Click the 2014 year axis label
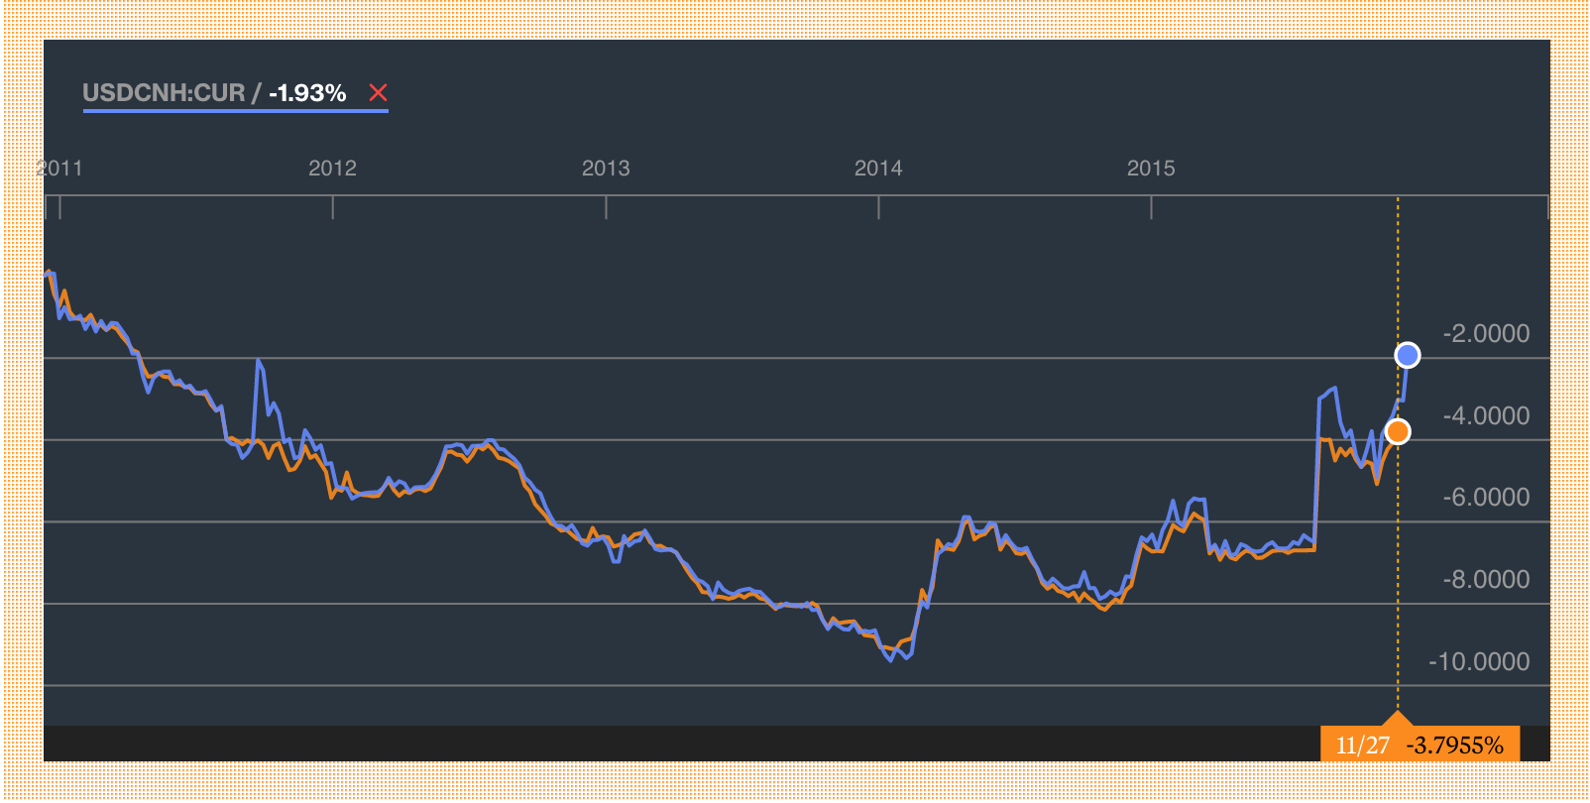Viewport: 1590px width, 803px height. [878, 169]
